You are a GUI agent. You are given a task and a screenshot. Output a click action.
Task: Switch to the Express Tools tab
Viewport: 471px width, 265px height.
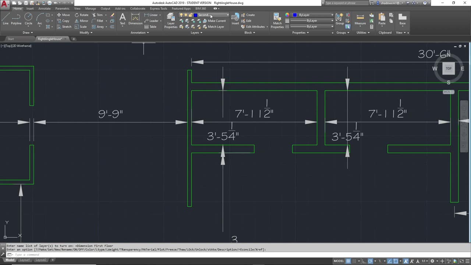(x=158, y=8)
